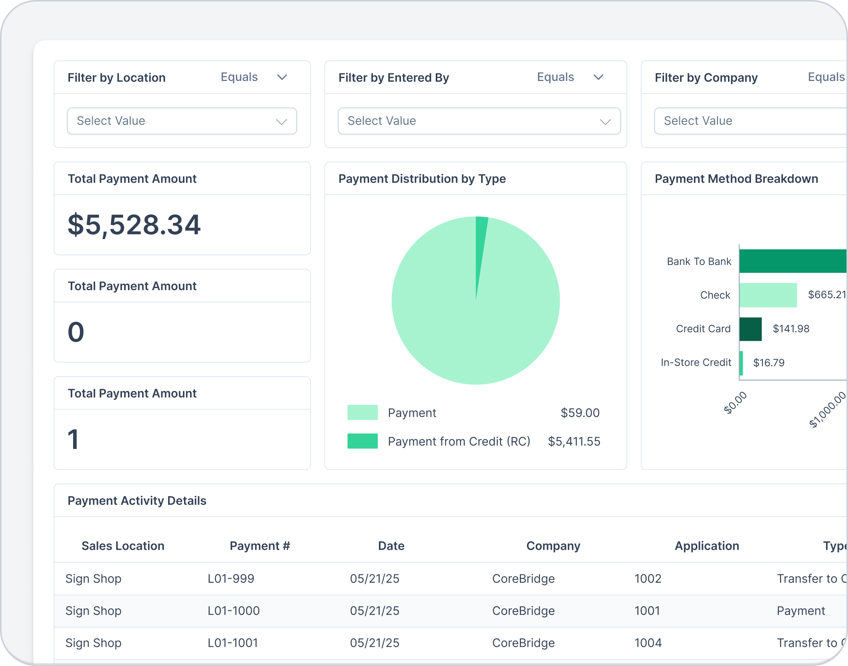Viewport: 848px width, 666px height.
Task: Click the Check bar in the breakdown chart
Action: pos(768,295)
